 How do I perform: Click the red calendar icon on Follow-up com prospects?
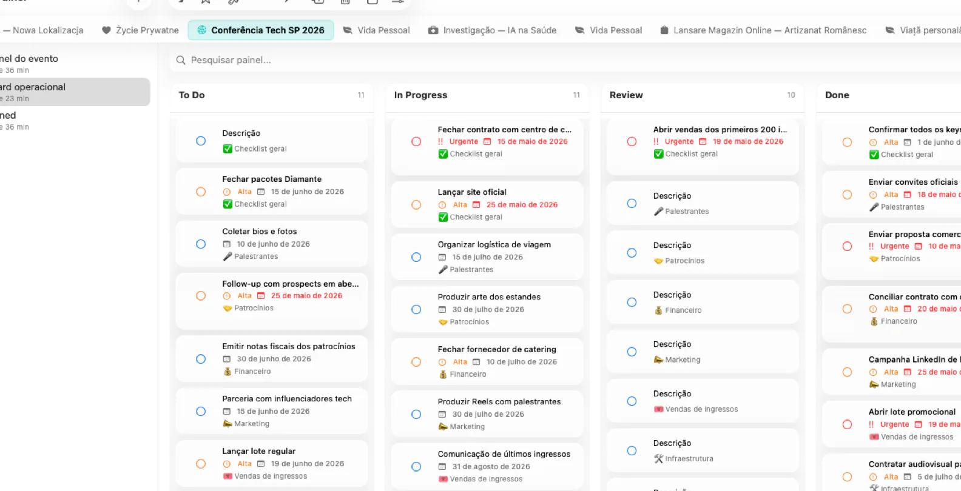pyautogui.click(x=261, y=296)
